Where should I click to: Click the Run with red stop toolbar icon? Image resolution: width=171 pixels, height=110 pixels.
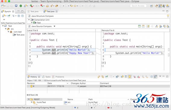coord(42,6)
